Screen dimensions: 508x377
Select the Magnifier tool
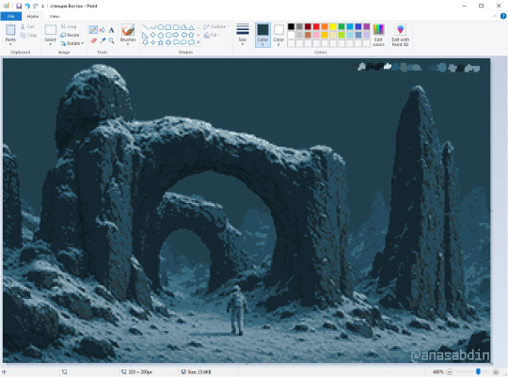click(x=111, y=40)
